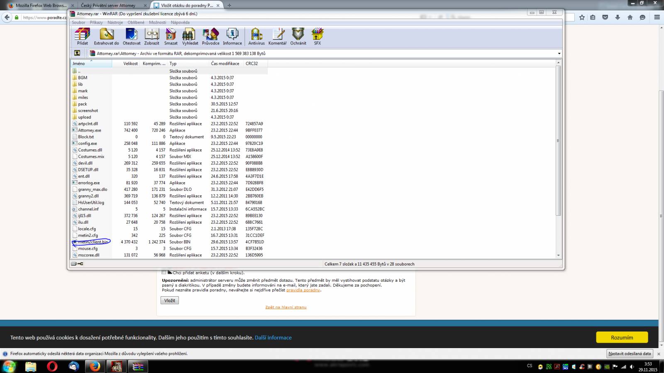Select the errorlog.exe file
The image size is (664, 373).
point(89,183)
